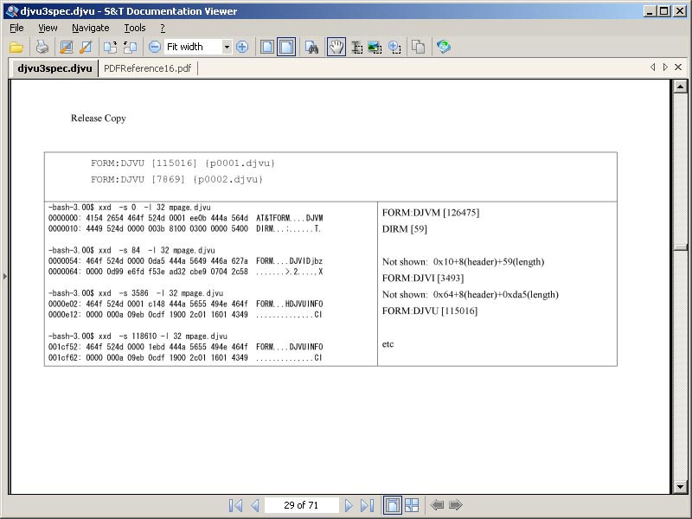Move the tab strip right with the arrow
This screenshot has height=519, width=692.
coord(665,67)
